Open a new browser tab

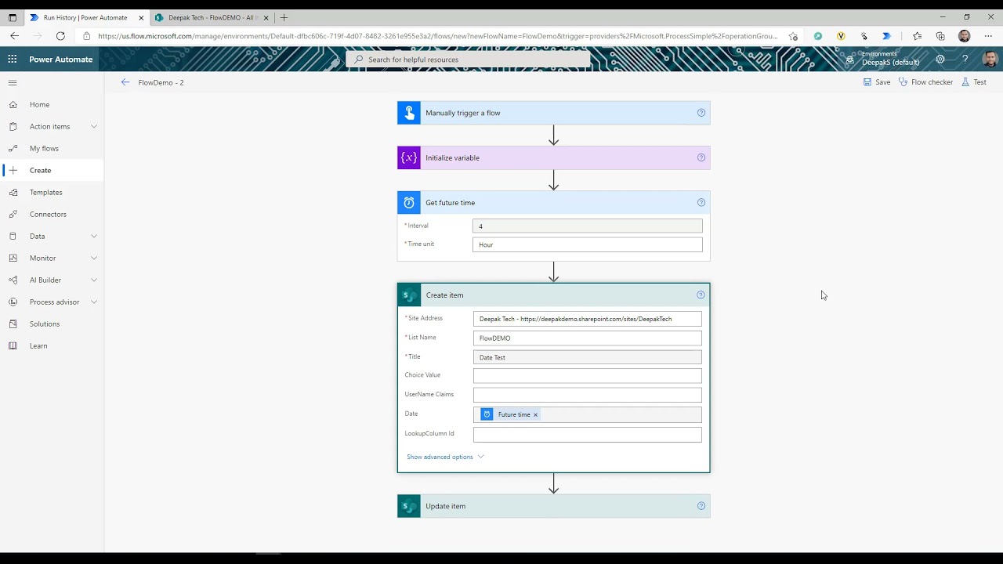tap(284, 17)
